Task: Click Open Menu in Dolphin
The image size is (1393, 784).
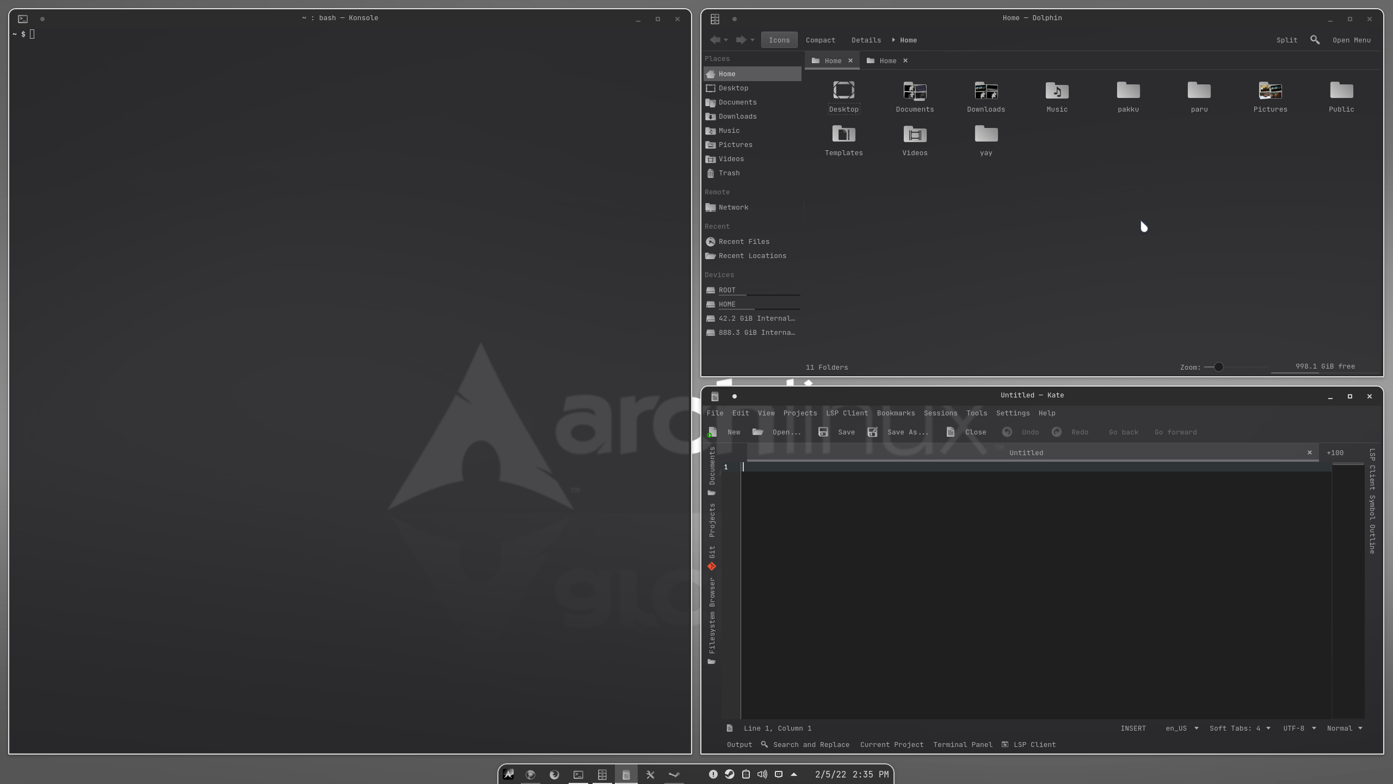Action: click(1352, 40)
